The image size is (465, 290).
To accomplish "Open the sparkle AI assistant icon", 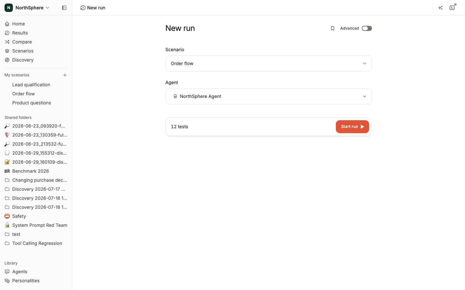I will [440, 8].
